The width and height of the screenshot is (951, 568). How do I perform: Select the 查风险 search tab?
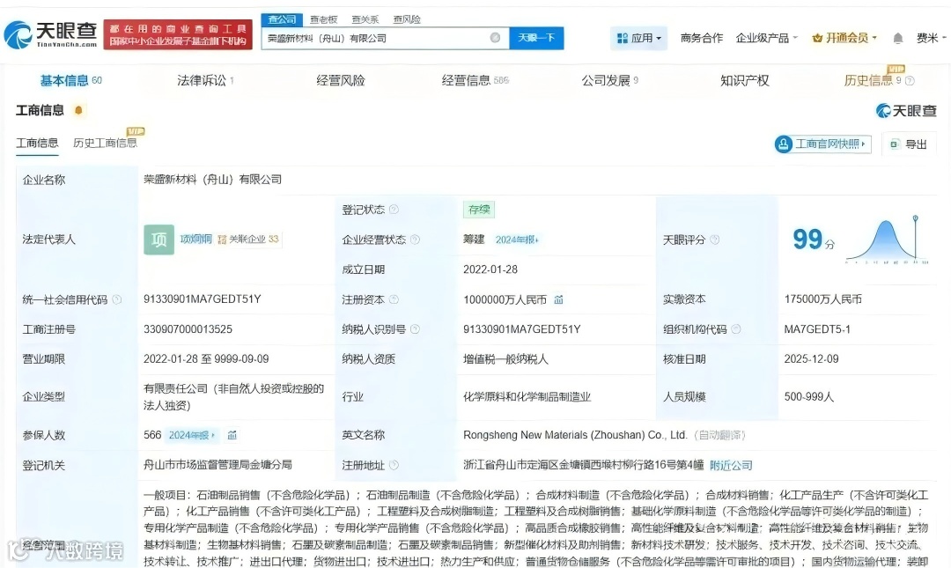tap(406, 19)
